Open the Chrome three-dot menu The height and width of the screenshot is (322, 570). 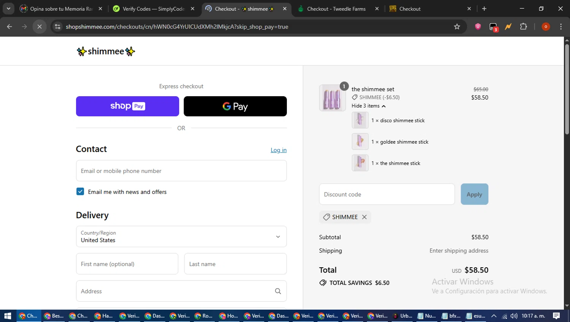tap(561, 27)
